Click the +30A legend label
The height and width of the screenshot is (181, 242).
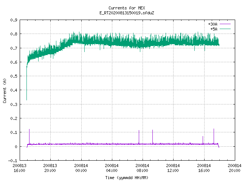point(213,24)
